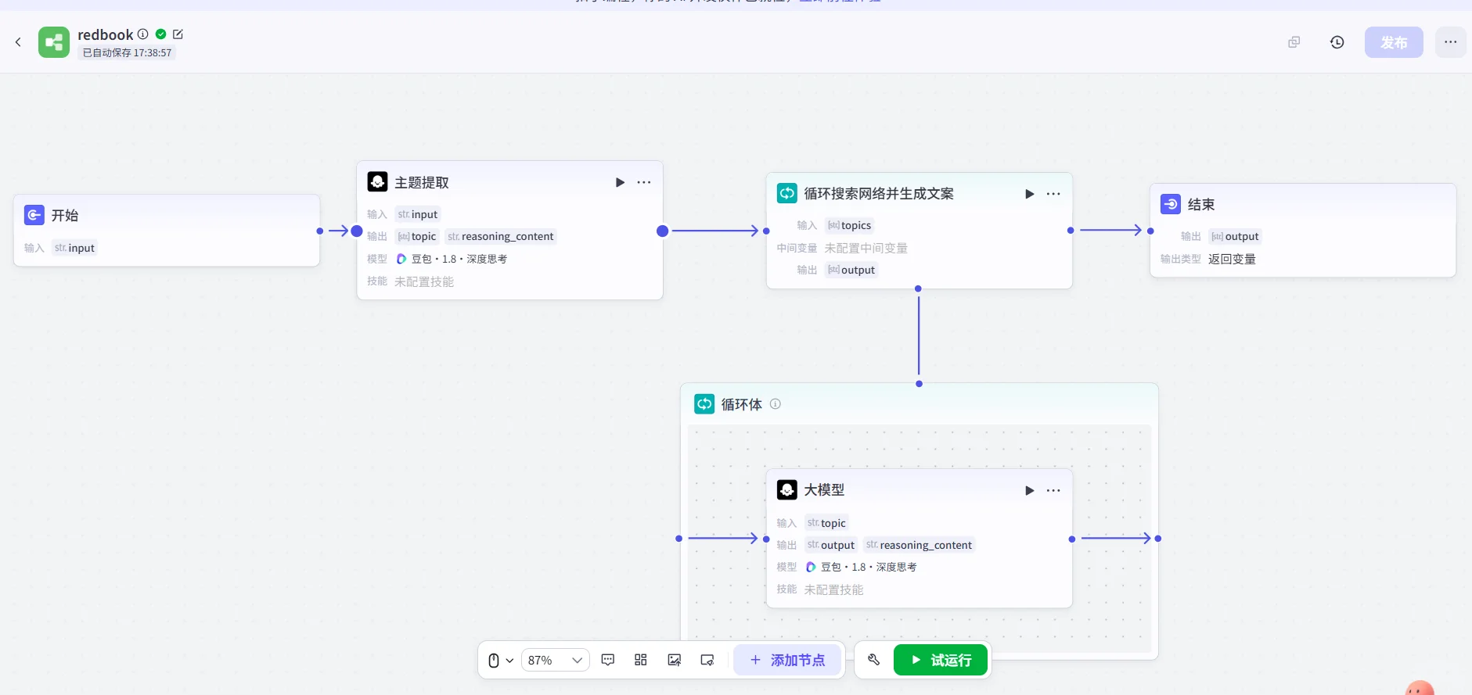Click 开始 node output connection port

[x=319, y=231]
